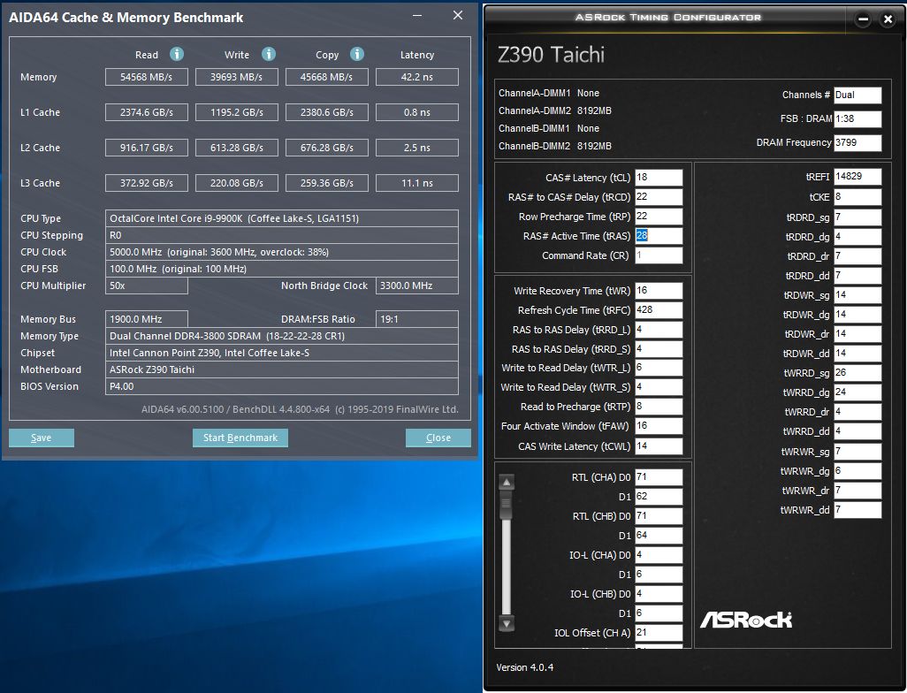Edit the Four Activate Window (tFAW) value
This screenshot has height=693, width=907.
click(x=659, y=426)
